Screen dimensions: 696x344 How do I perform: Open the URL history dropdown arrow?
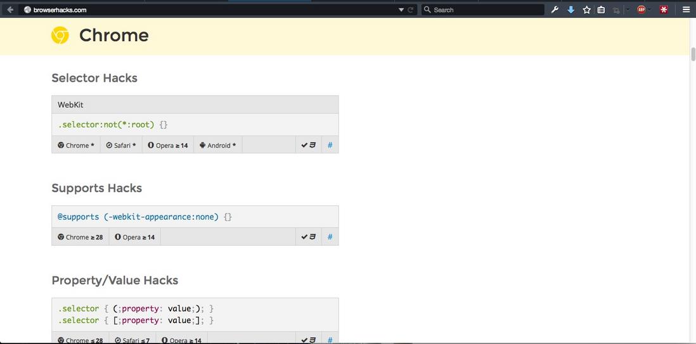coord(401,10)
